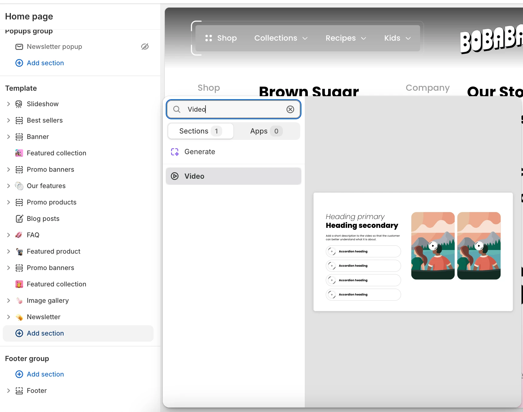The height and width of the screenshot is (412, 523).
Task: Expand the Promo products section
Action: pyautogui.click(x=8, y=202)
